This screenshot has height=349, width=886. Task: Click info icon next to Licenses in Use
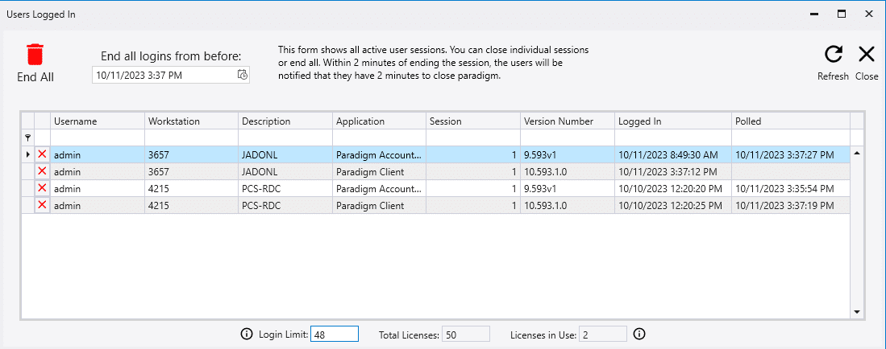tap(639, 334)
